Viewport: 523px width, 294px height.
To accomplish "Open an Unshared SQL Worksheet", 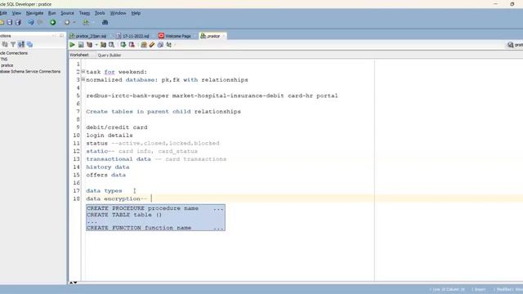I will click(144, 45).
